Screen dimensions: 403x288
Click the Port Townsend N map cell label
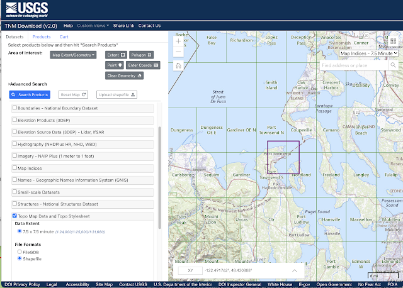pyautogui.click(x=271, y=130)
